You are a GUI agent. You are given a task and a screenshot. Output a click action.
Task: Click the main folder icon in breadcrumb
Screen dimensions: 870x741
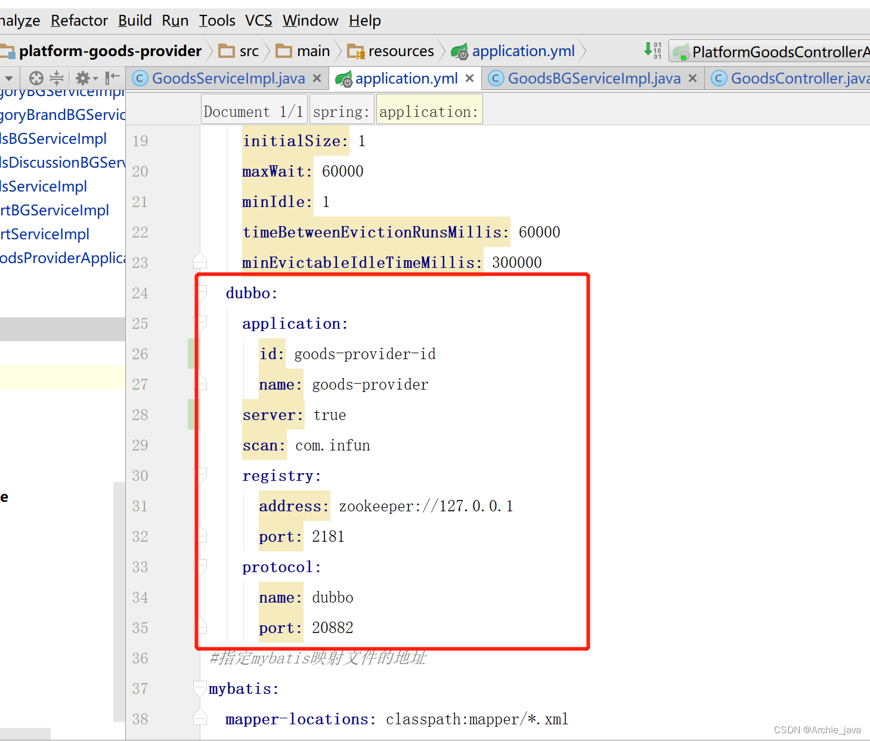coord(284,51)
